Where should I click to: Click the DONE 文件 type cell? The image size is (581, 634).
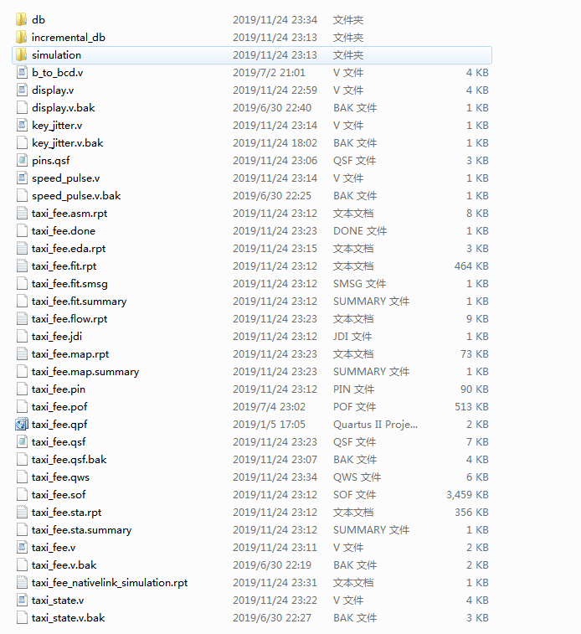(360, 230)
